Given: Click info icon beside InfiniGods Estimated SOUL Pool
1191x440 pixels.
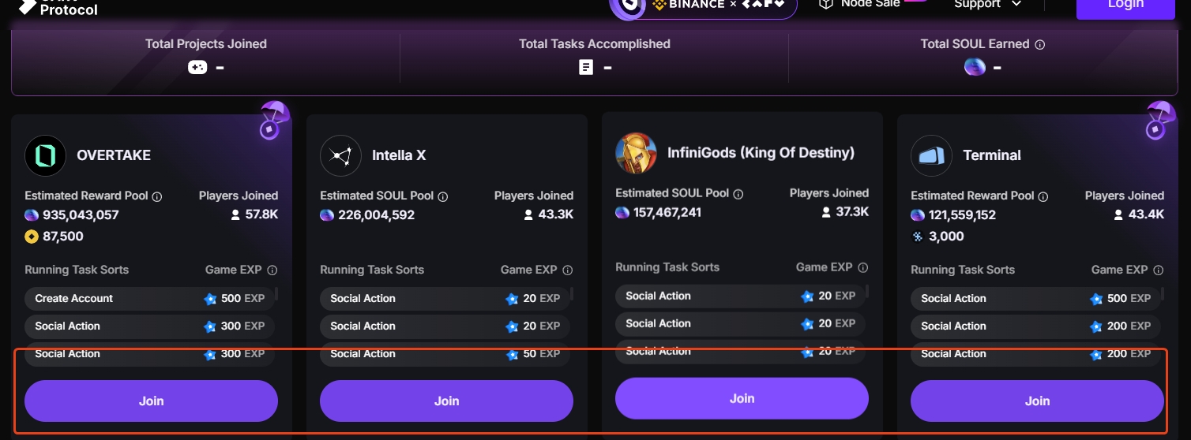Looking at the screenshot, I should [738, 193].
